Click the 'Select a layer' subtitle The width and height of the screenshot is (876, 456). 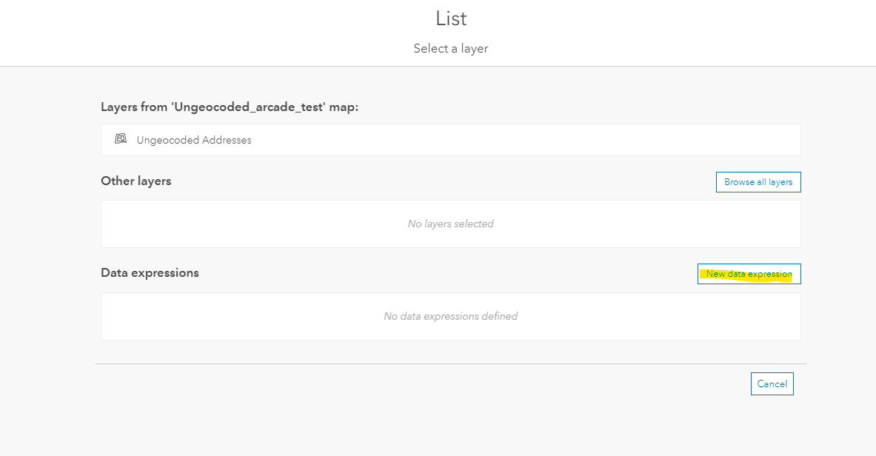pyautogui.click(x=451, y=48)
